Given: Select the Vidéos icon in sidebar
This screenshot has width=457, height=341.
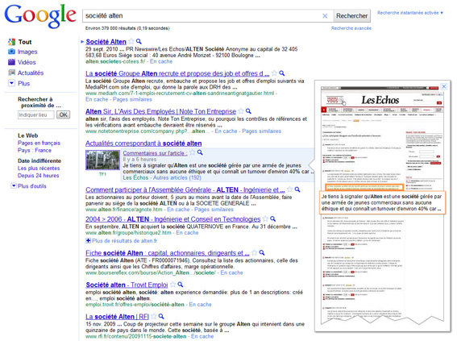Looking at the screenshot, I should (11, 62).
